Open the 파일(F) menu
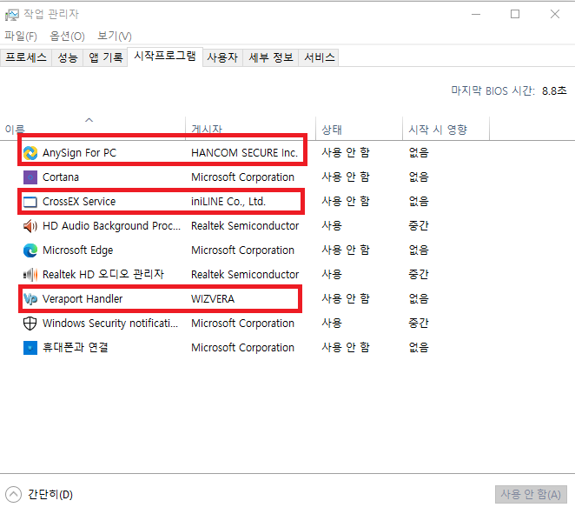Image resolution: width=575 pixels, height=514 pixels. (21, 36)
